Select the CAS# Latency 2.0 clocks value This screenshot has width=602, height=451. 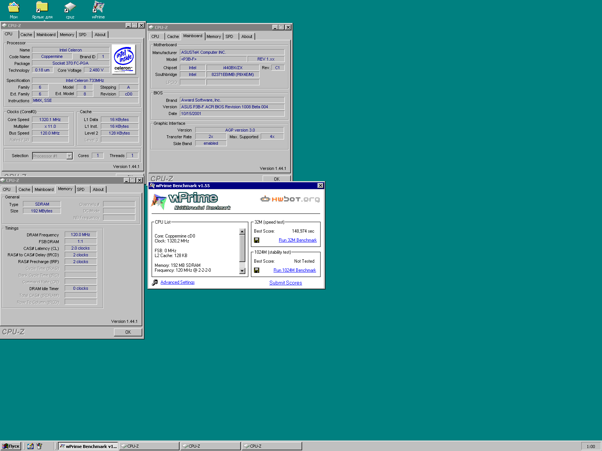[81, 248]
